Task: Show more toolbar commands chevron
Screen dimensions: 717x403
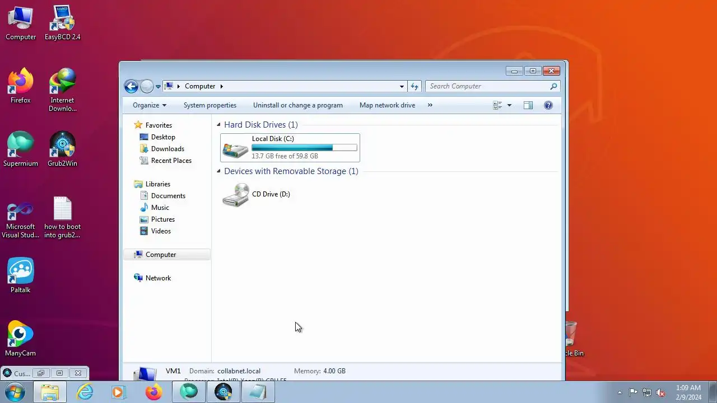Action: (430, 105)
